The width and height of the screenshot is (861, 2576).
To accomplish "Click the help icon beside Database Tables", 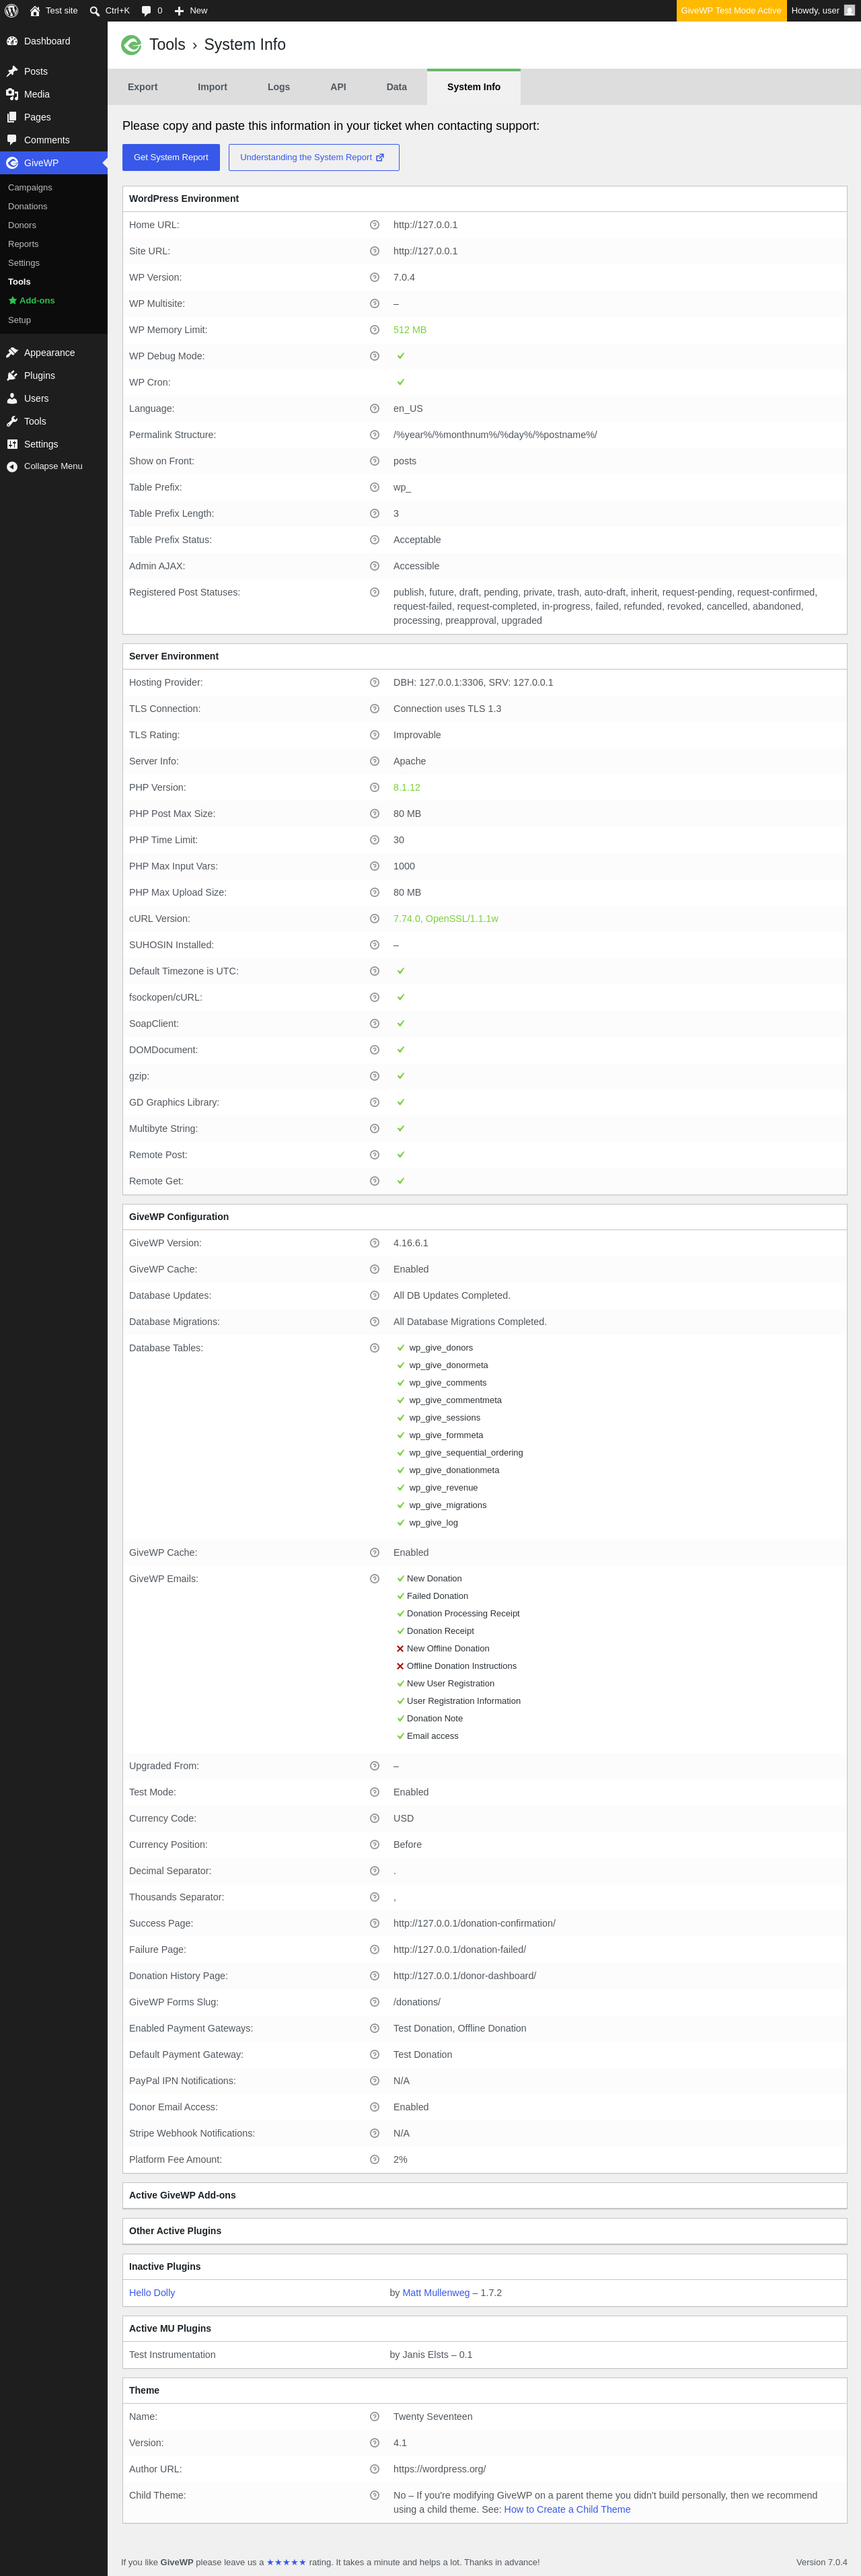I will pyautogui.click(x=375, y=1348).
